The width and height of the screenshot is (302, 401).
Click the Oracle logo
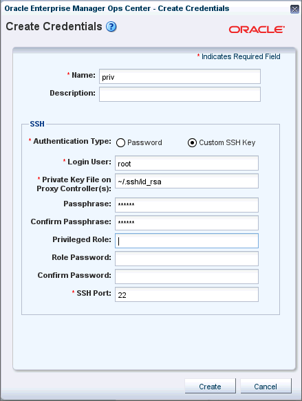257,30
